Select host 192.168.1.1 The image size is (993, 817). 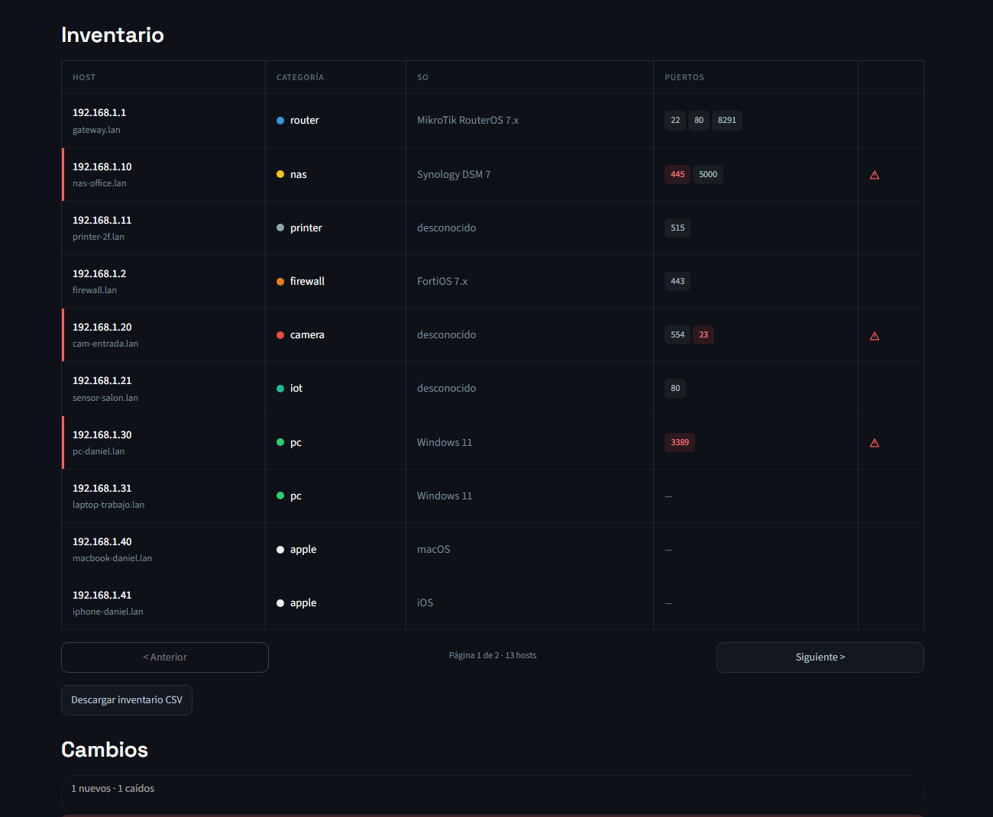(99, 112)
